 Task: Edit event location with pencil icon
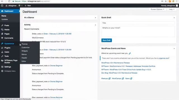tap(130, 53)
